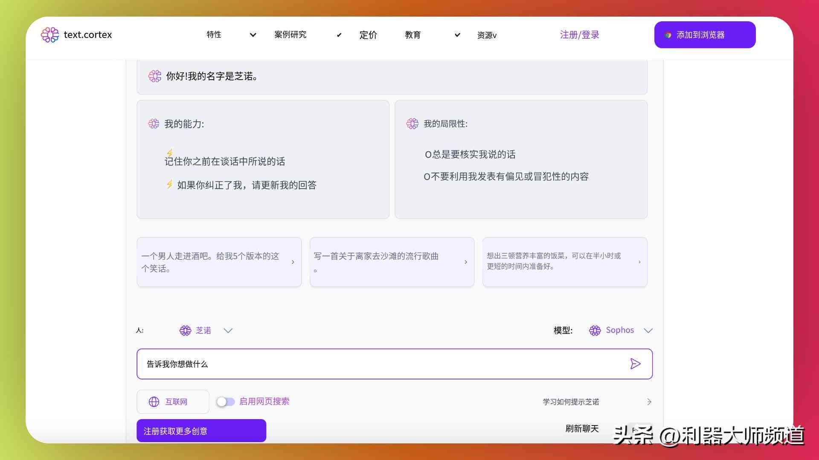Image resolution: width=819 pixels, height=460 pixels.
Task: Click the text.cortex logo icon
Action: point(50,34)
